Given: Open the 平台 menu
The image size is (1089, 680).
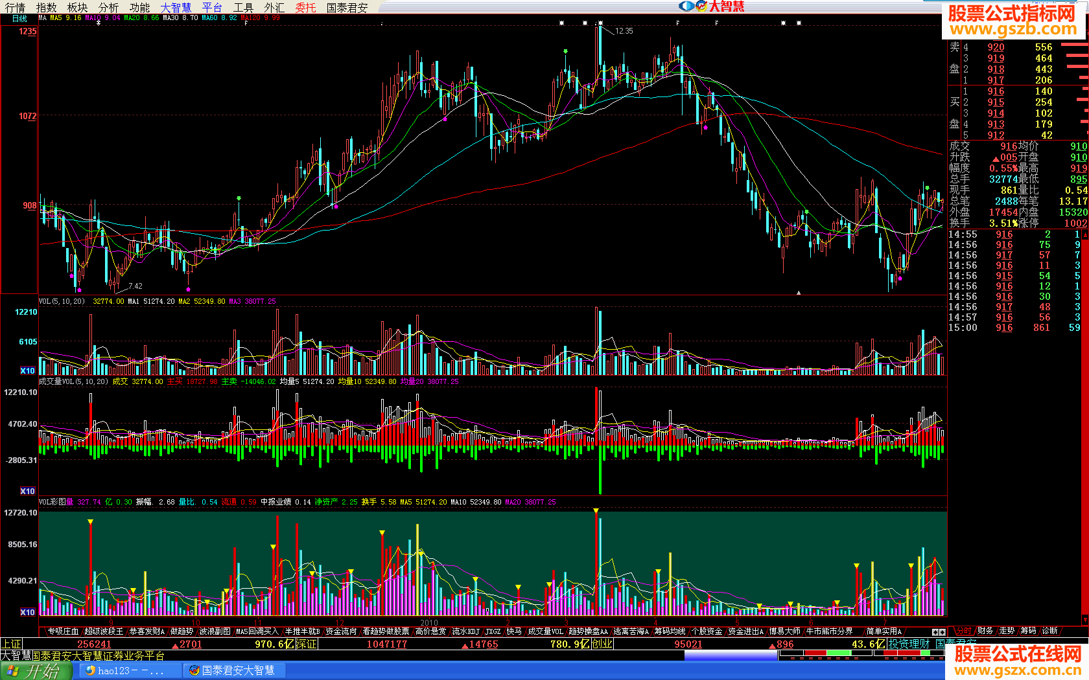Looking at the screenshot, I should pos(213,7).
